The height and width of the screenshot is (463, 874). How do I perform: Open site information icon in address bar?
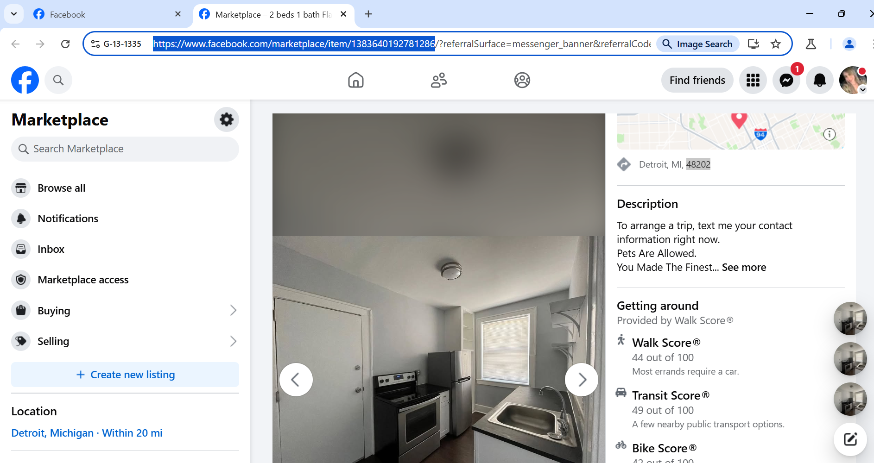point(95,44)
